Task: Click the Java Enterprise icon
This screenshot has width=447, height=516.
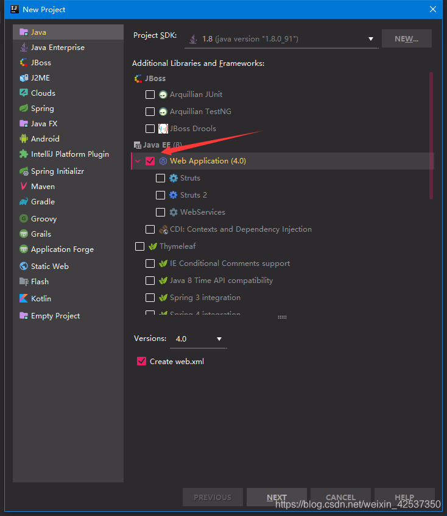Action: tap(24, 47)
